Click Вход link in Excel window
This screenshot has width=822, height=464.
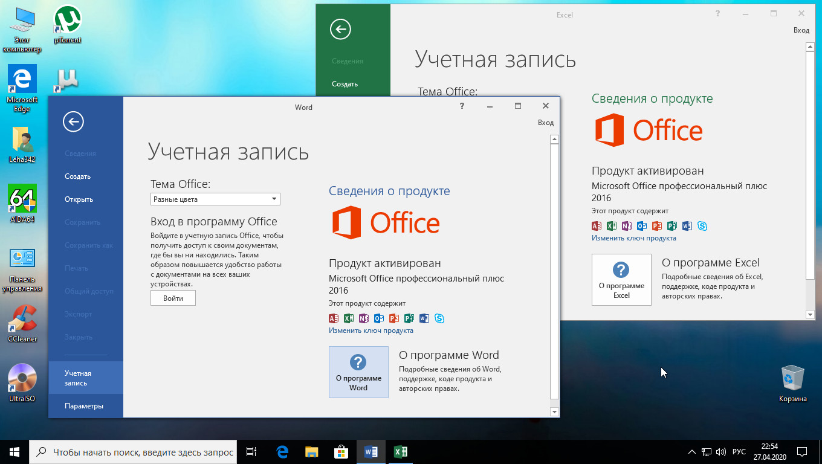click(801, 30)
